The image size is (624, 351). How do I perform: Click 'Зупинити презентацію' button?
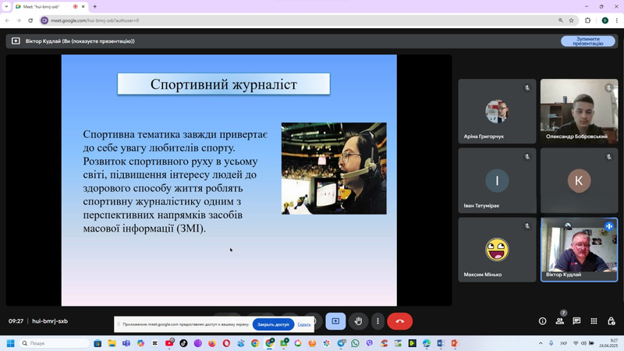coord(588,41)
